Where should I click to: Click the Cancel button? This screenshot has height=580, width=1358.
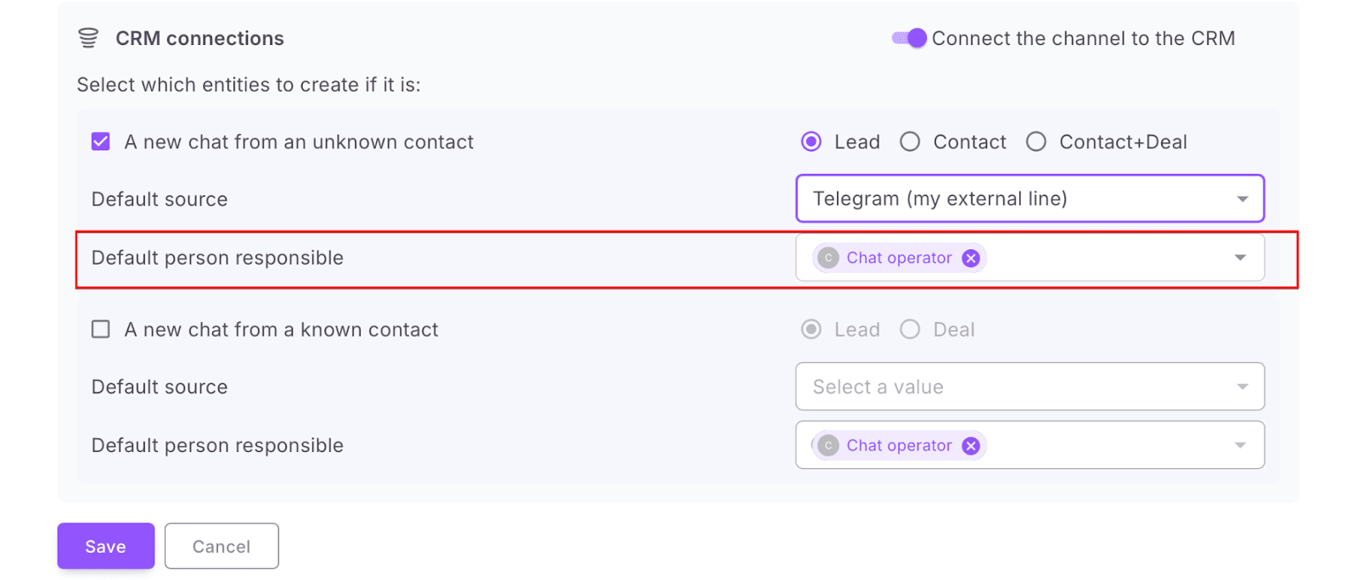coord(222,546)
